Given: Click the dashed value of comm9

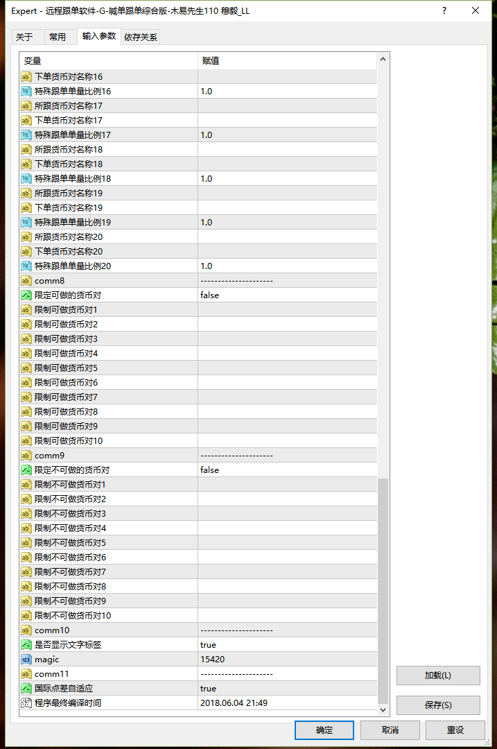Looking at the screenshot, I should 236,455.
